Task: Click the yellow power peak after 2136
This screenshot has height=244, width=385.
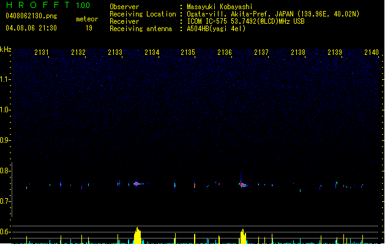Action: [243, 237]
